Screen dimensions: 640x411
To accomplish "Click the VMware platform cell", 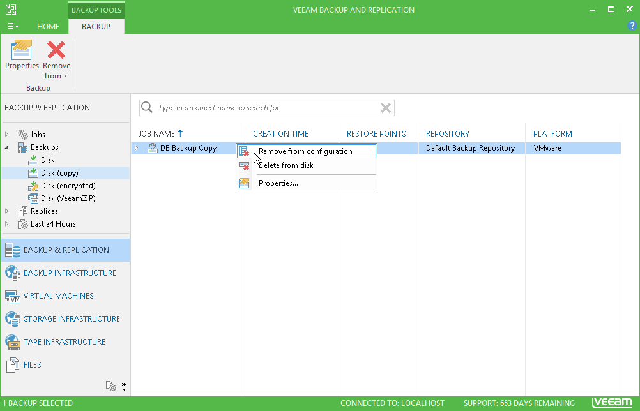I will pyautogui.click(x=547, y=148).
